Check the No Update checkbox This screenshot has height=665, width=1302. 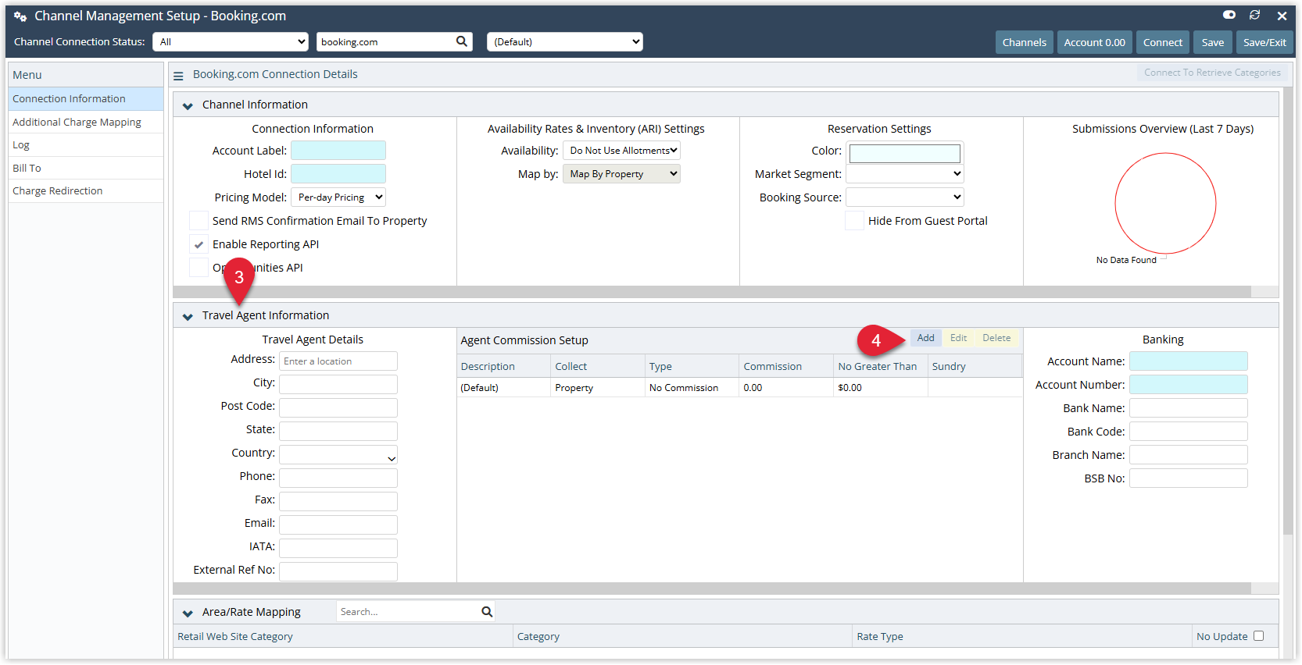click(x=1258, y=636)
